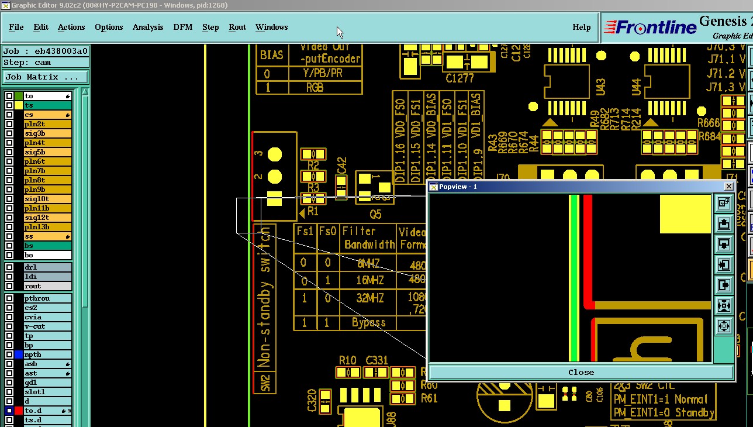Click the Step: cam label

(x=46, y=62)
